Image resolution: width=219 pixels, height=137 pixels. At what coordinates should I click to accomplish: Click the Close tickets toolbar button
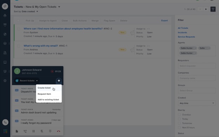[x=65, y=21]
